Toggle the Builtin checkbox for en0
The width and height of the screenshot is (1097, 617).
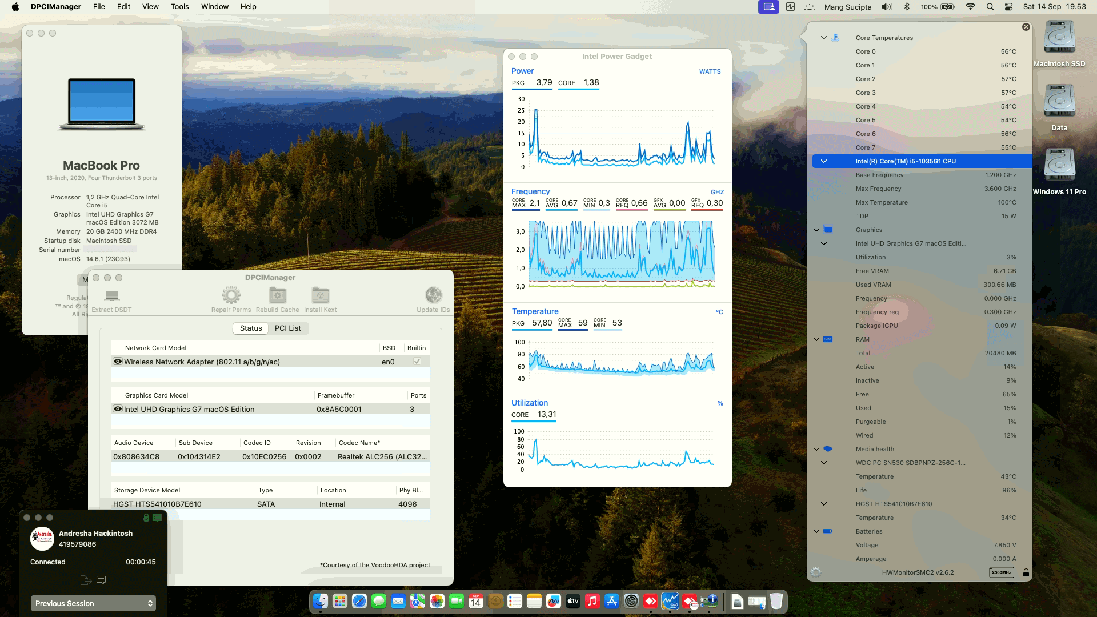click(x=417, y=362)
